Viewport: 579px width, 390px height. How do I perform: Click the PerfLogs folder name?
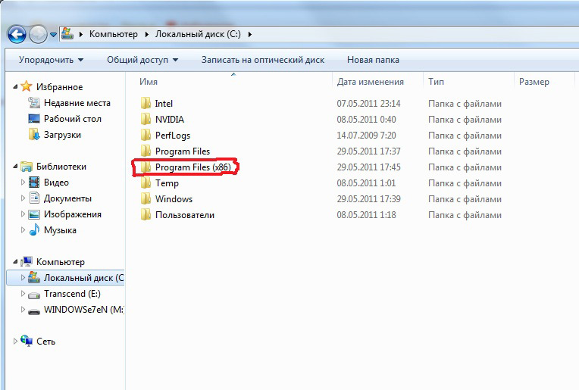(173, 136)
